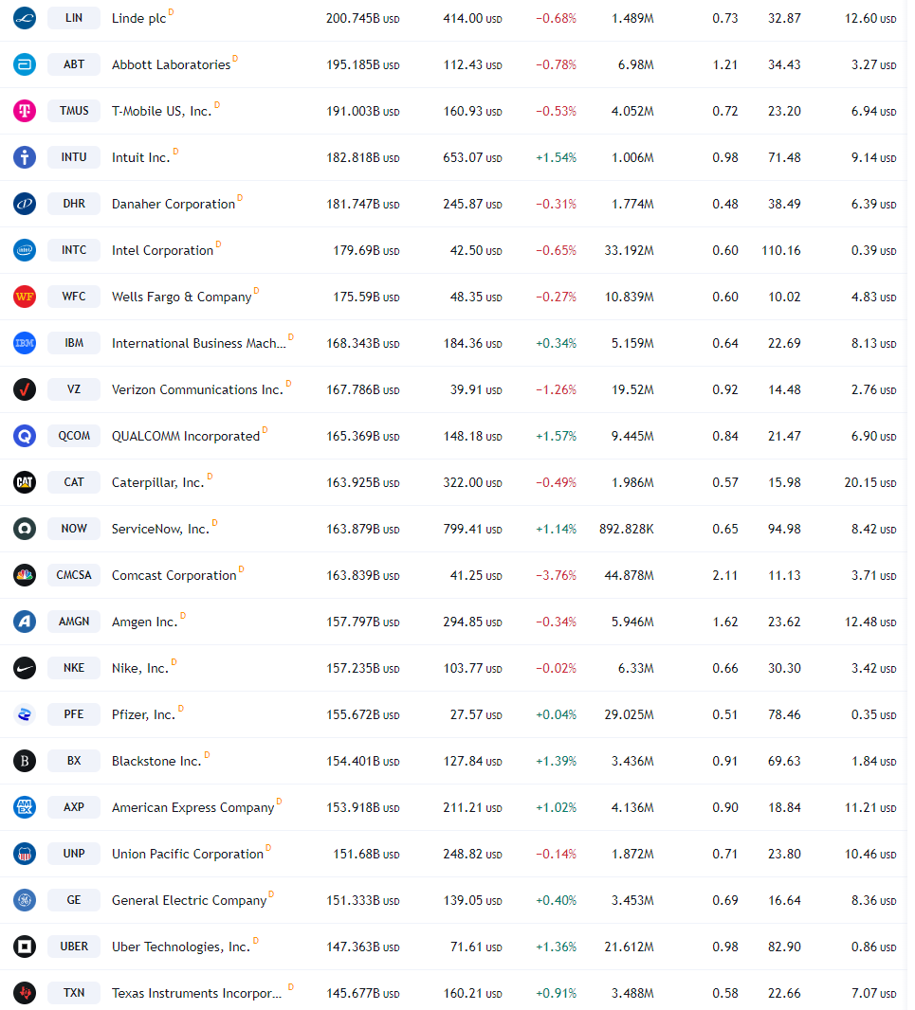Click the Union Pacific shield logo icon

[25, 854]
